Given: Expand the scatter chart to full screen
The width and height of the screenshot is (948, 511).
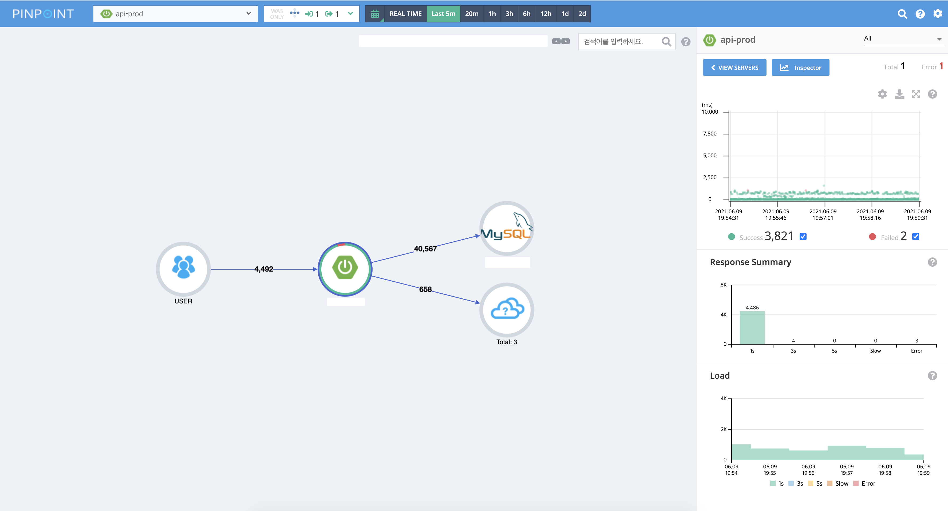Looking at the screenshot, I should [x=916, y=94].
